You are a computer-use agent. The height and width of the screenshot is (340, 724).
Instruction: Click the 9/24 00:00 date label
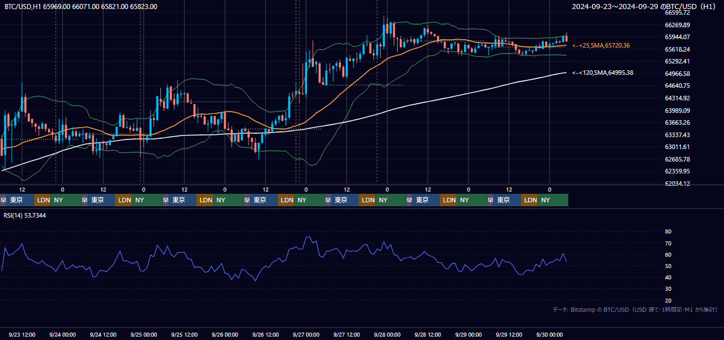(62, 334)
